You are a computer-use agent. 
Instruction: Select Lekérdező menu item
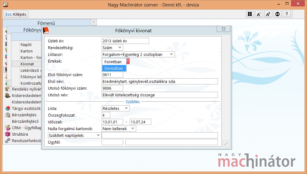(31, 70)
